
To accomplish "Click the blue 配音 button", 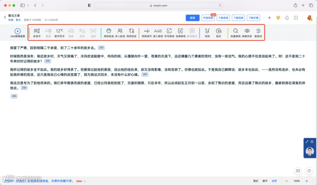I will point(192,18).
